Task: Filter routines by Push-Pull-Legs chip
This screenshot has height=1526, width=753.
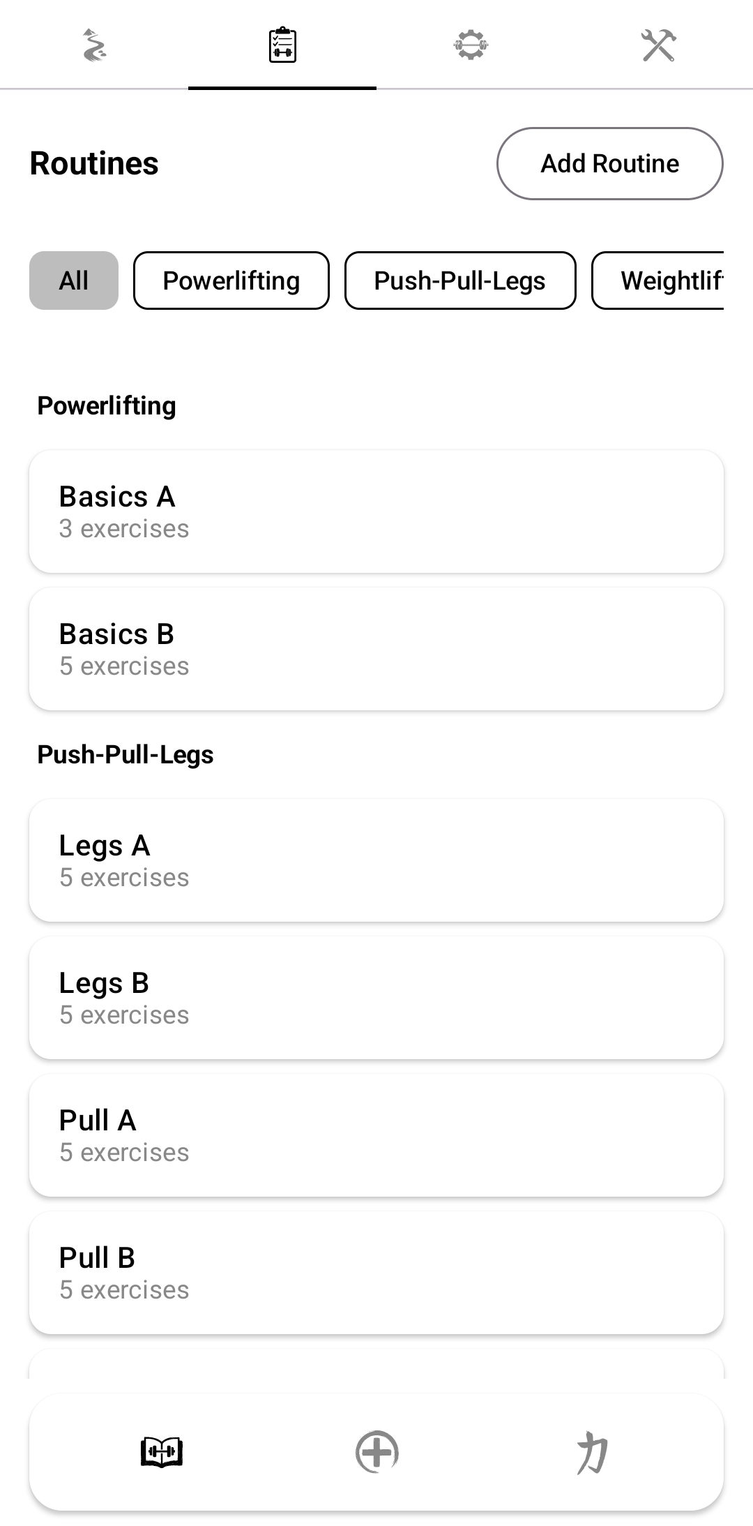Action: pos(460,280)
